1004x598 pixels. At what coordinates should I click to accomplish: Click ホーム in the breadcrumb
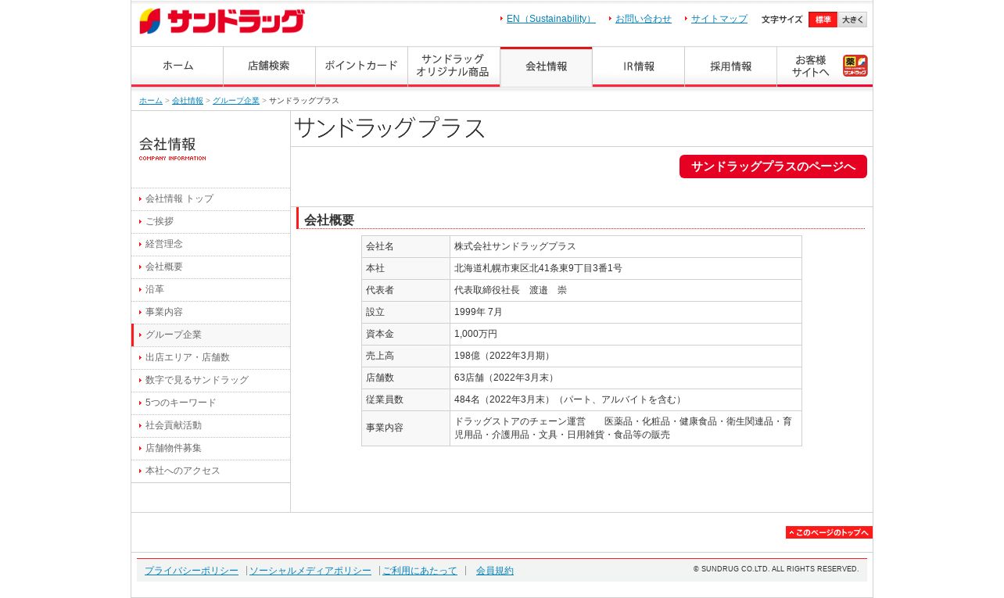point(151,101)
